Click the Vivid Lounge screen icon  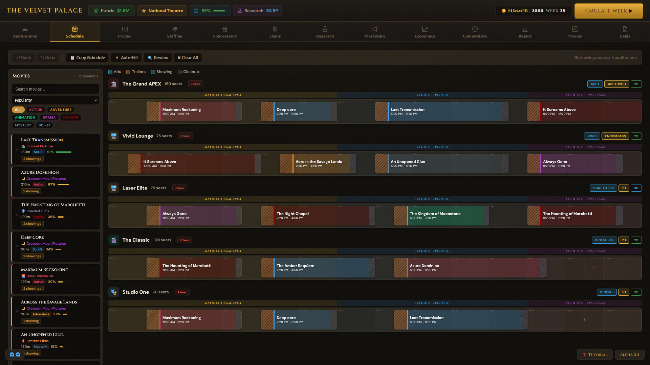pos(114,136)
